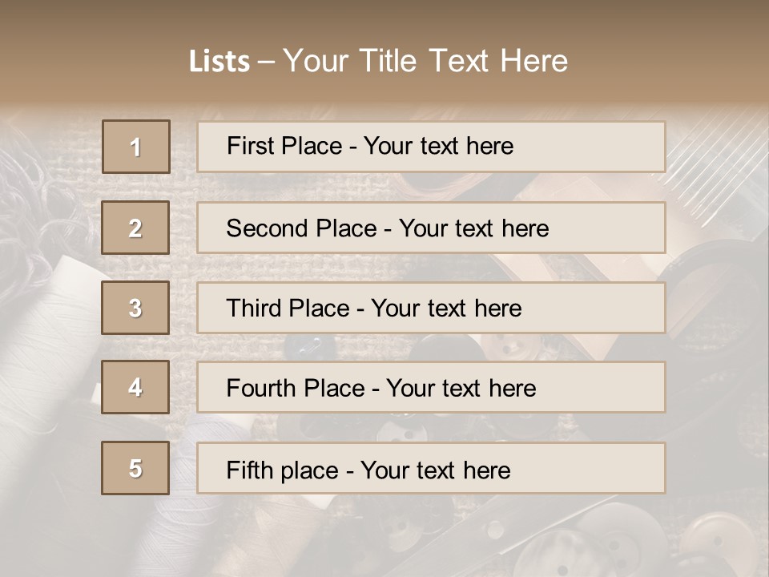Viewport: 769px width, 577px height.
Task: Select the 'Fifth place - Your text here' bar
Action: pos(431,468)
